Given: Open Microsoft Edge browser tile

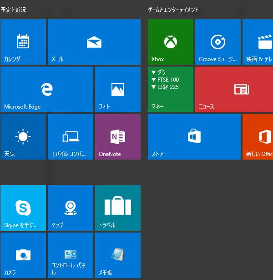Looking at the screenshot, I should point(47,89).
